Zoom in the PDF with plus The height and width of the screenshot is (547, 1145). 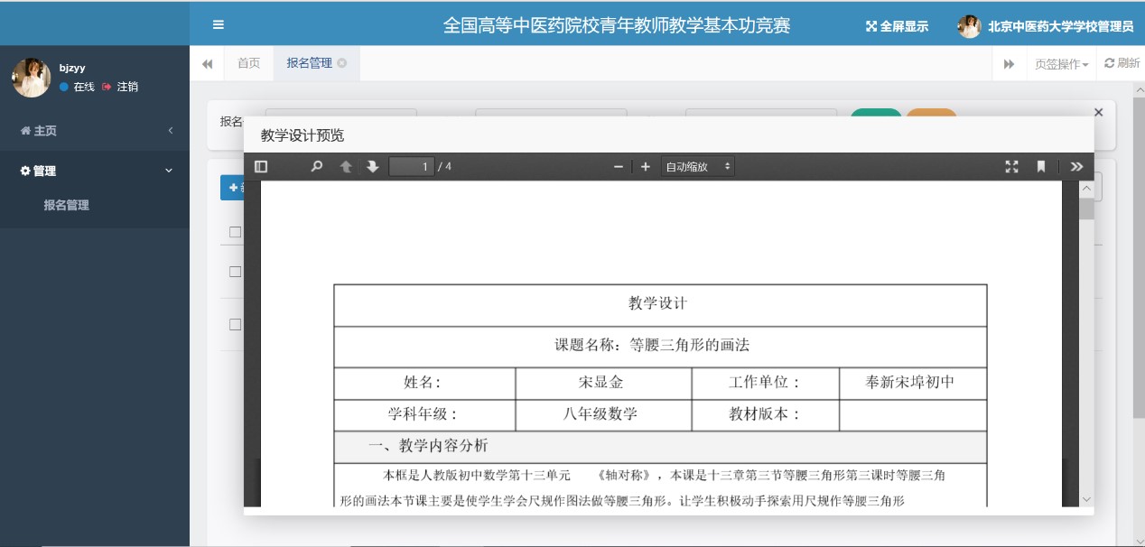(645, 167)
